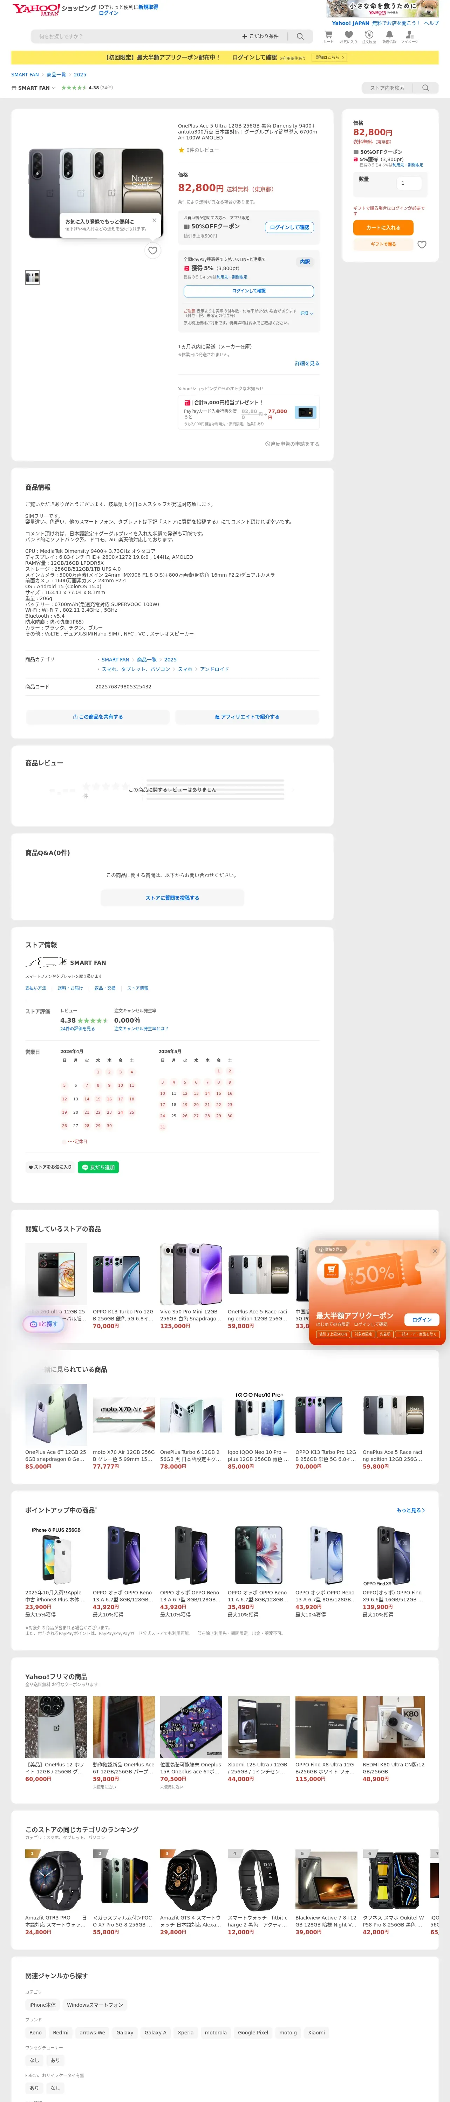Share this product button
This screenshot has height=2102, width=450.
tap(98, 717)
